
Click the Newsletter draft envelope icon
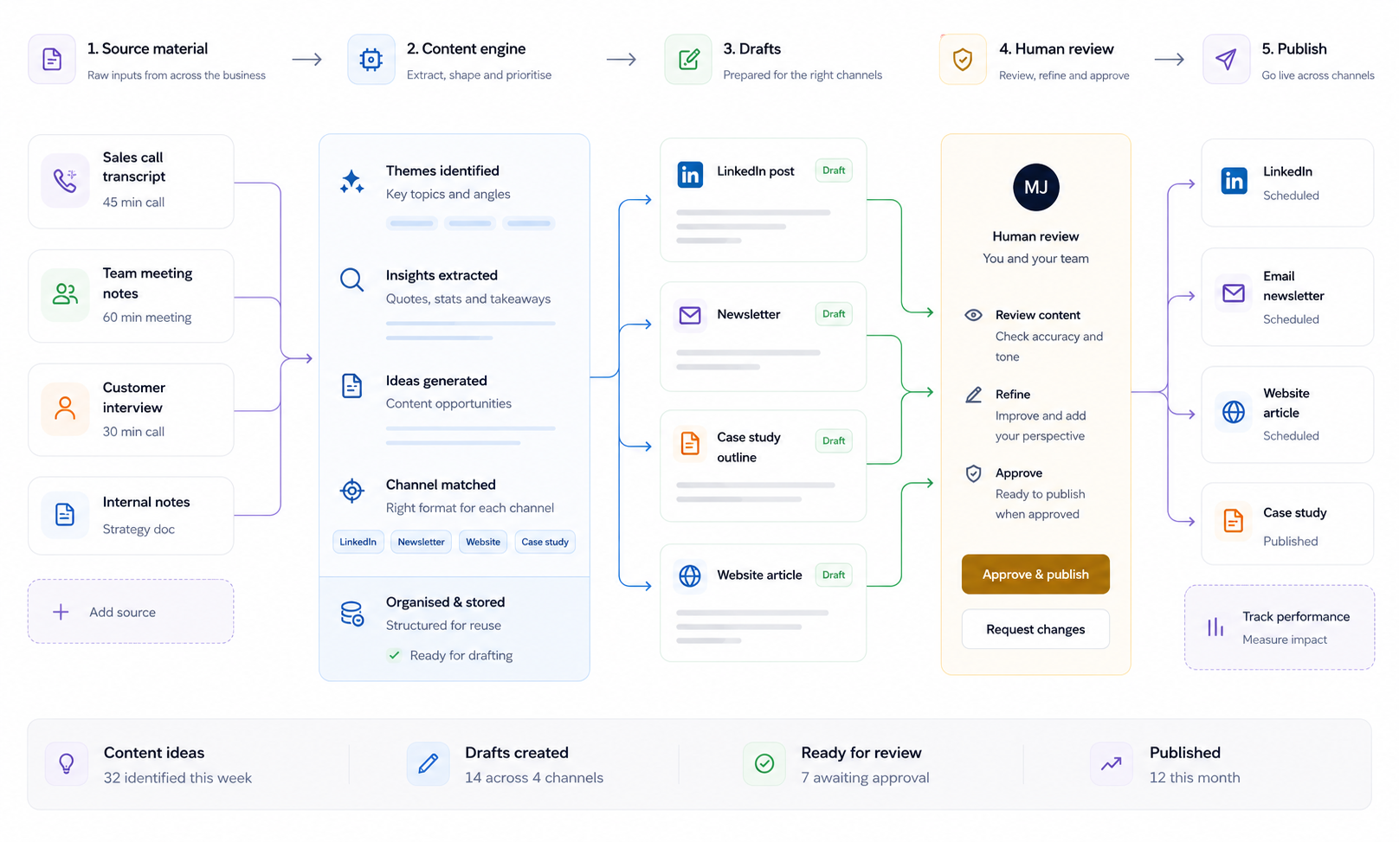point(690,315)
